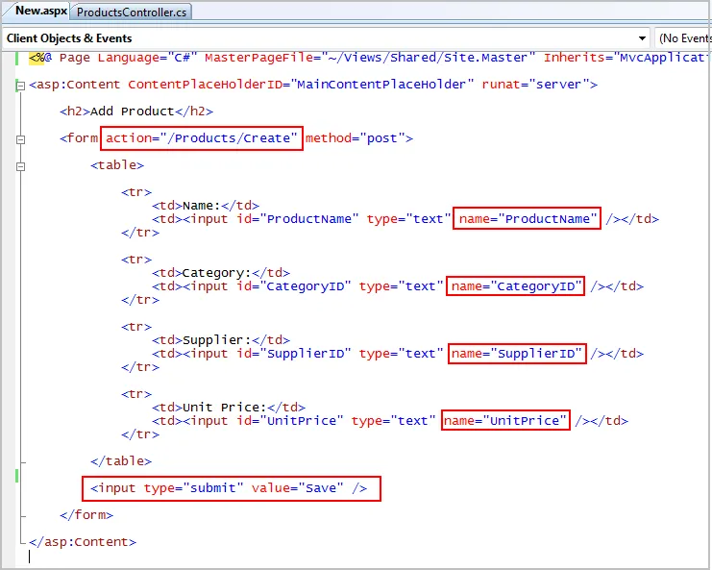Click the id="UnitPrice" attribute
712x570 pixels.
pos(290,421)
